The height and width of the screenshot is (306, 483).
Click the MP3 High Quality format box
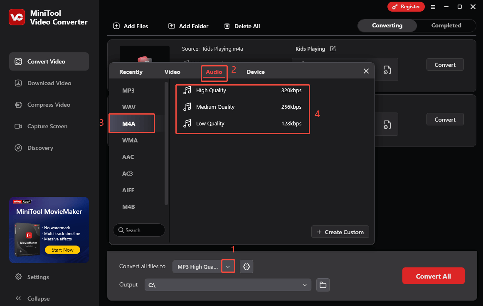197,267
